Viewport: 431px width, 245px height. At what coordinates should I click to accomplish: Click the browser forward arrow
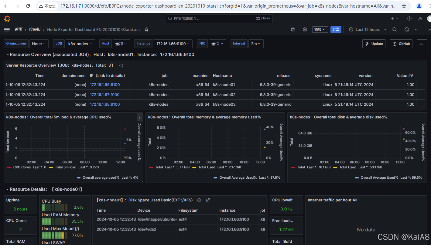pyautogui.click(x=17, y=6)
